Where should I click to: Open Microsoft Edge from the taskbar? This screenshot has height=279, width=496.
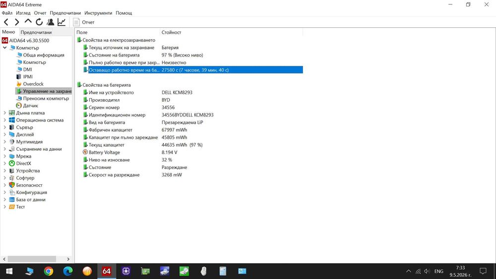[x=67, y=271]
